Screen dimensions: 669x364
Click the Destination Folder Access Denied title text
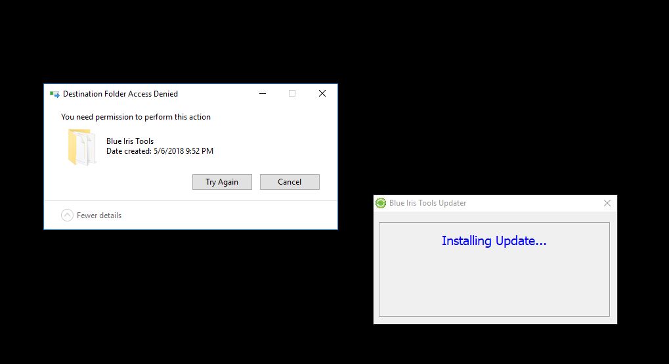click(x=120, y=94)
